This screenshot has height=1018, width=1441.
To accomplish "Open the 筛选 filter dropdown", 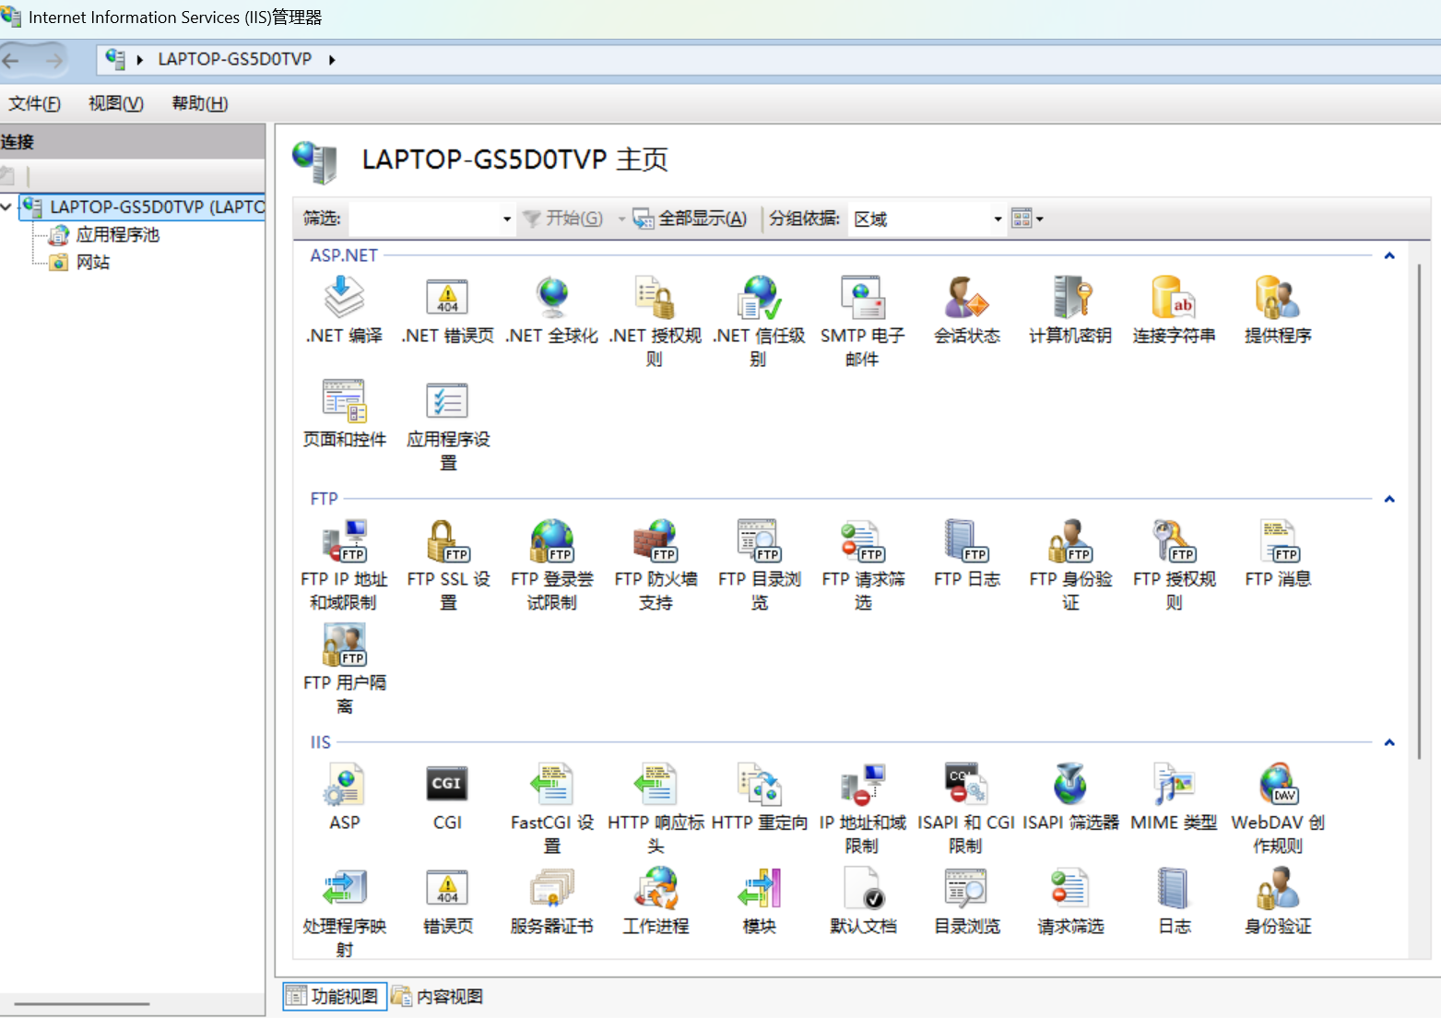I will (x=507, y=219).
